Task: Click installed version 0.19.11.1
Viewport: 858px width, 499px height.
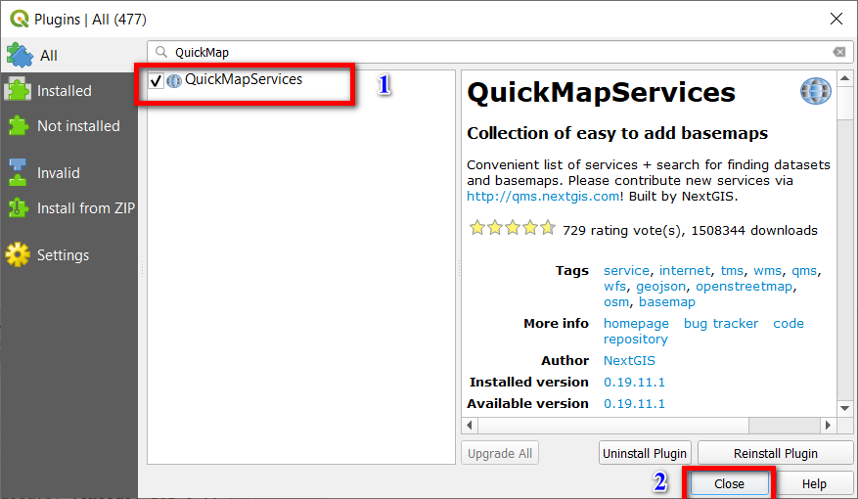Action: pyautogui.click(x=634, y=382)
